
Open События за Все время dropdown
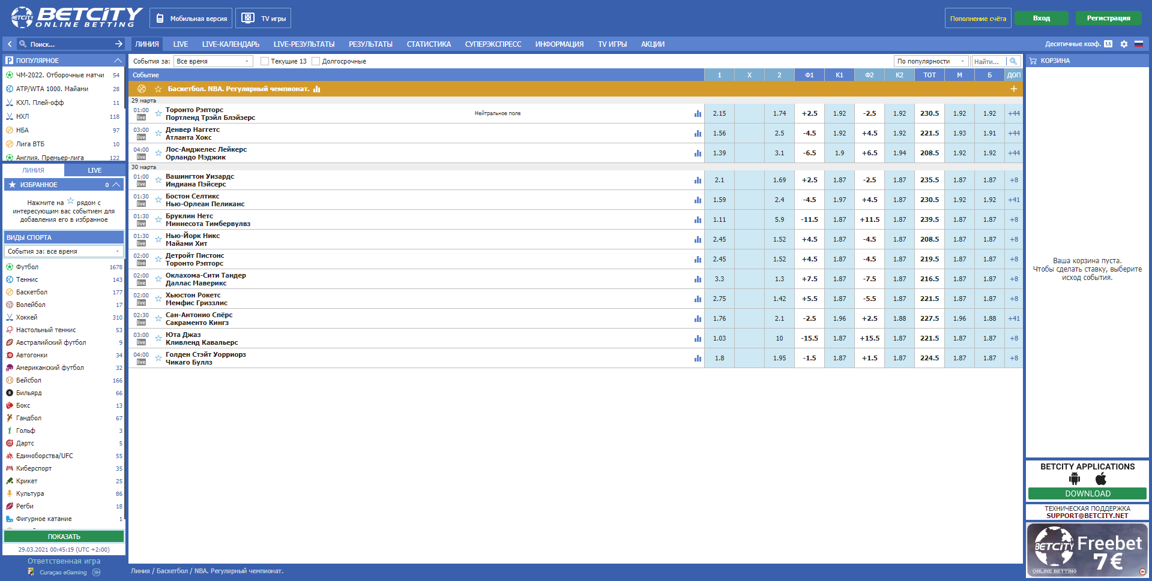(213, 61)
